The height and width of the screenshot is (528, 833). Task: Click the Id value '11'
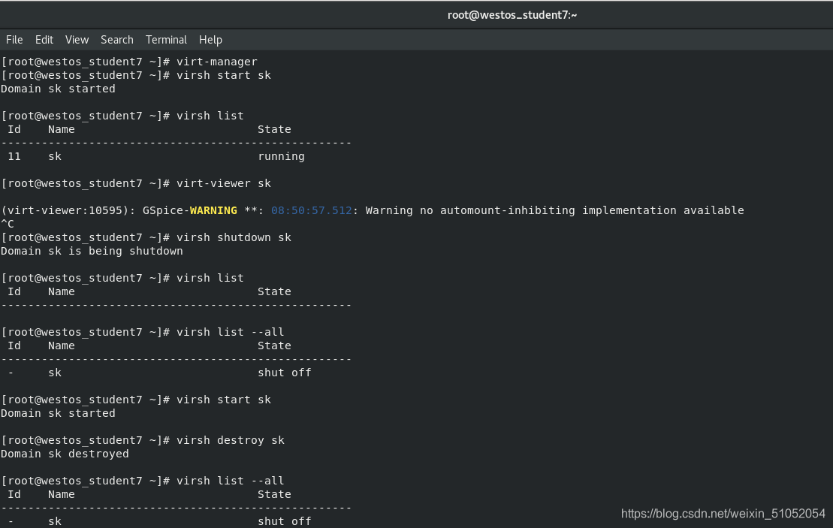click(x=14, y=157)
